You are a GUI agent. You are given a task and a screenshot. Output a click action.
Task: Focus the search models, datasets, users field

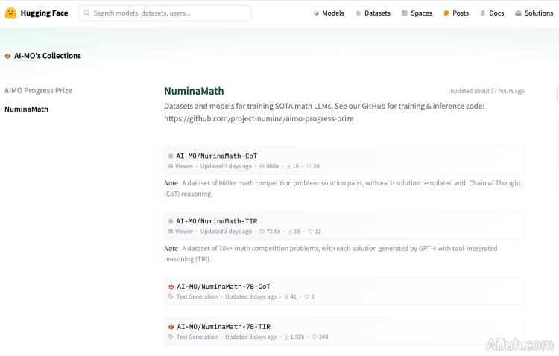tap(165, 13)
